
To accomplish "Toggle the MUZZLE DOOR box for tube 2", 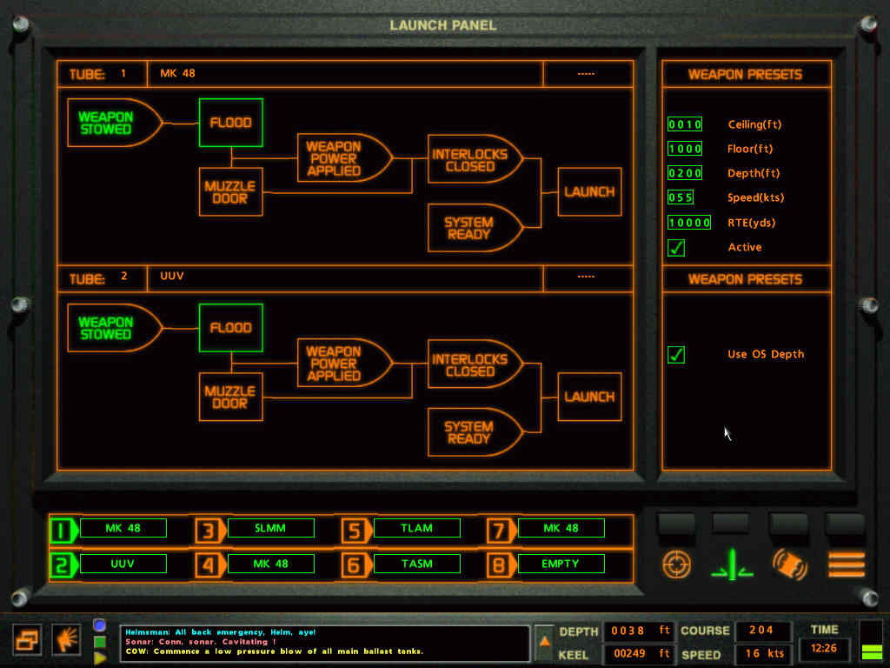I will (231, 397).
